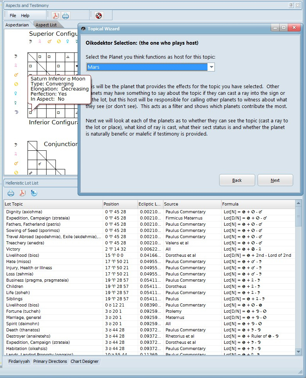Sort by Position column header
Screen dimensions: 306x378
[x=120, y=204]
